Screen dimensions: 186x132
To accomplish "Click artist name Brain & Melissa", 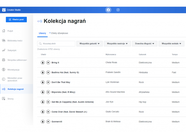I will click(113, 122).
